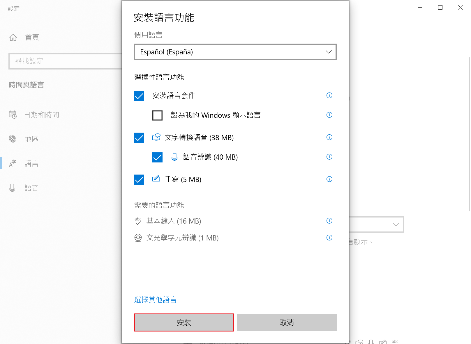471x344 pixels.
Task: Toggle the 手寫 (5 MB) checkbox
Action: [x=139, y=179]
